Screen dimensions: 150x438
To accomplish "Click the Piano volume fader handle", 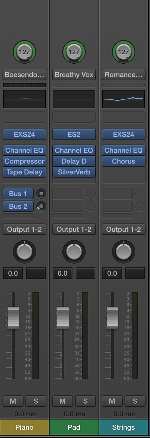I will tap(13, 318).
